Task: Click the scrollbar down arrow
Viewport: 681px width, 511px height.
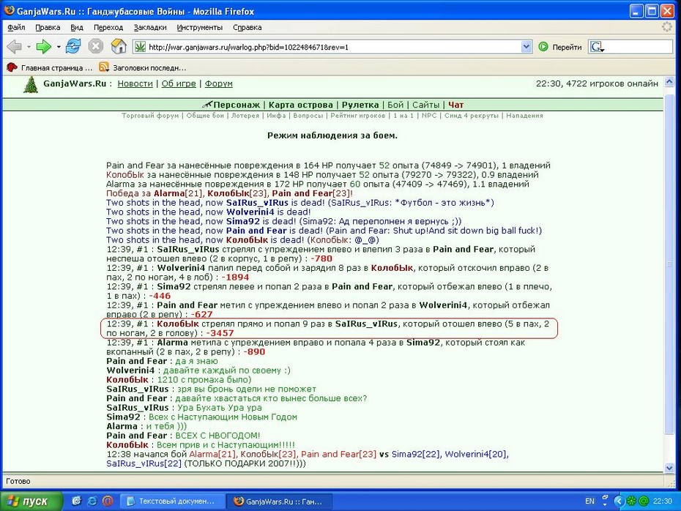Action: pyautogui.click(x=669, y=468)
